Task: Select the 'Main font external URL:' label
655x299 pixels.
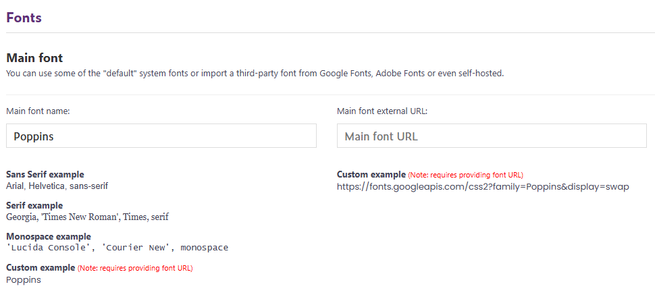Action: pyautogui.click(x=382, y=111)
